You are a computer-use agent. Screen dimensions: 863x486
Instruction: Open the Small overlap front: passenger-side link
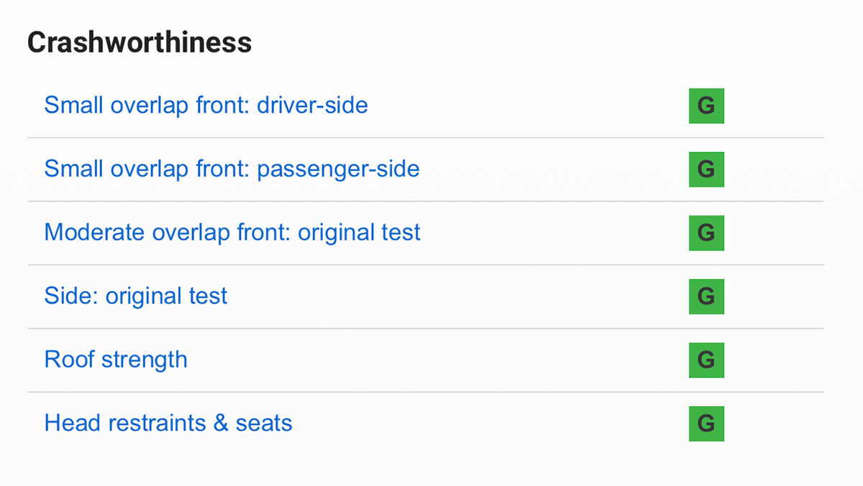[232, 169]
